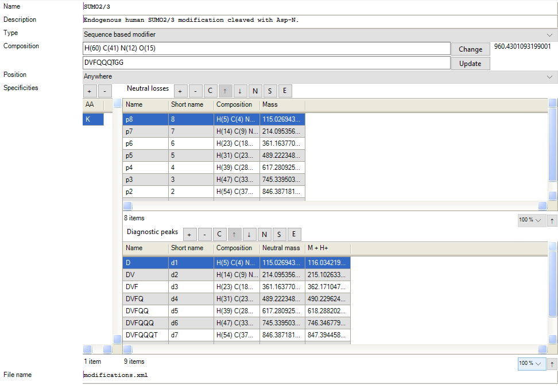Click the Update sequence button

click(x=470, y=63)
